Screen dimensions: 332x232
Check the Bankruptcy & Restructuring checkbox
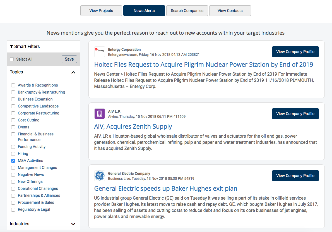click(13, 92)
